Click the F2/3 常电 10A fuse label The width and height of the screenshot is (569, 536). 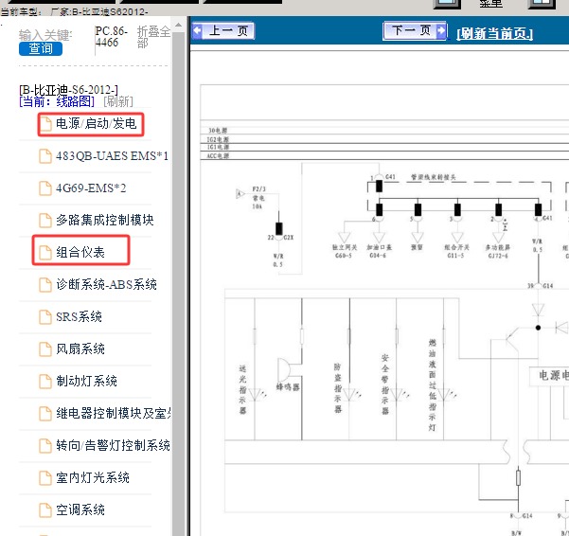click(x=258, y=198)
